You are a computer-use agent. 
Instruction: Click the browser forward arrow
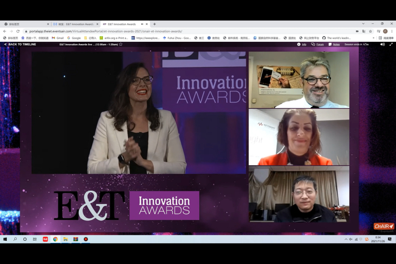click(x=11, y=31)
